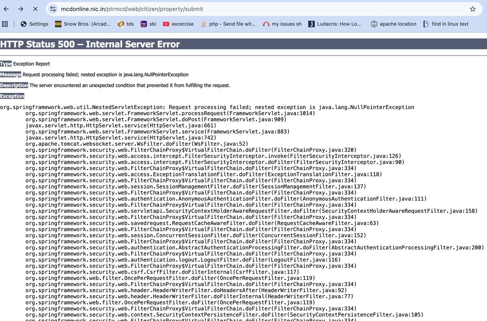Click the CsrfFilter.doFilterInternal stack line
The width and height of the screenshot is (487, 321).
point(162,272)
